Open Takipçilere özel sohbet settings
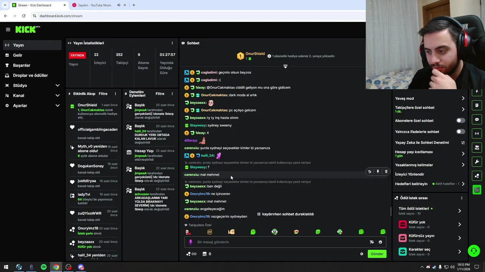 [430, 109]
